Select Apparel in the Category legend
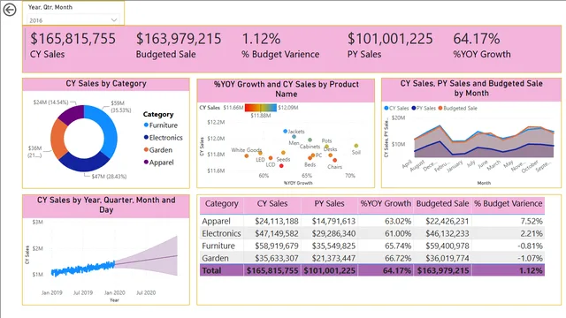 (159, 163)
